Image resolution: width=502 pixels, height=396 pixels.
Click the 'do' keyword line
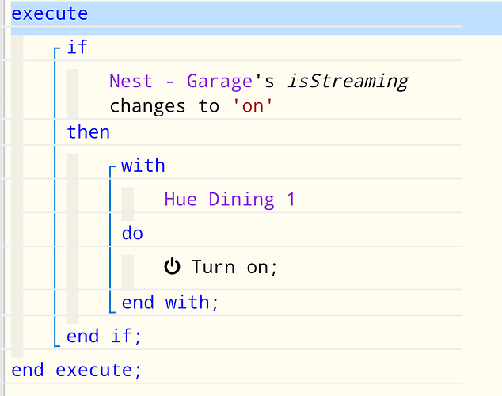pyautogui.click(x=132, y=233)
